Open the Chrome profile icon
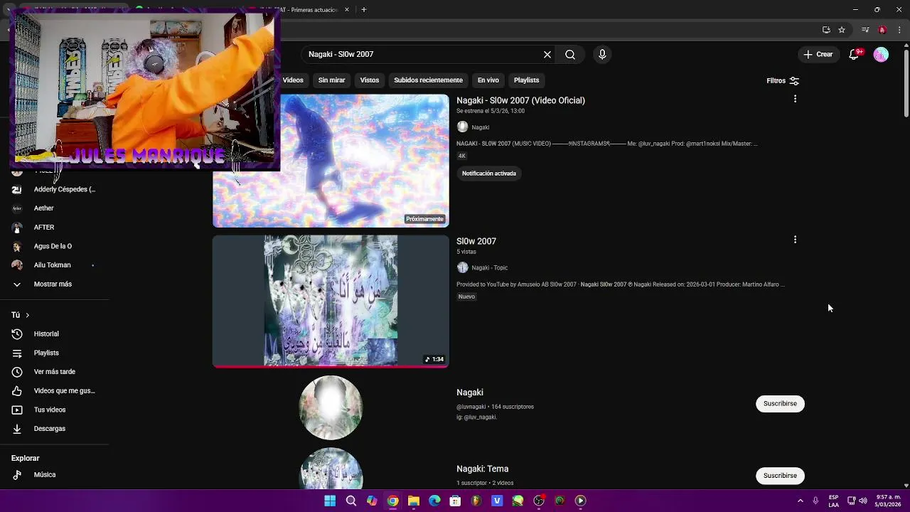 [882, 30]
